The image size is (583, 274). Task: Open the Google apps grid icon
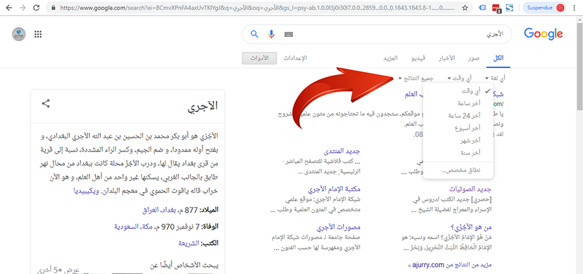pyautogui.click(x=38, y=34)
